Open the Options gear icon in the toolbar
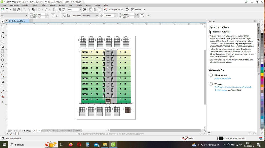 pyautogui.click(x=127, y=10)
